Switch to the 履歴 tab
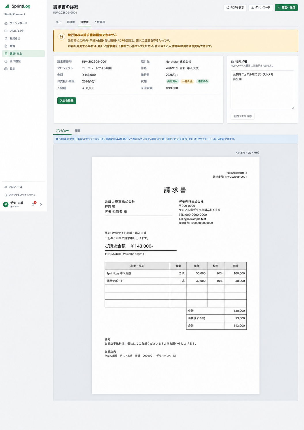304x430 pixels. pyautogui.click(x=78, y=131)
